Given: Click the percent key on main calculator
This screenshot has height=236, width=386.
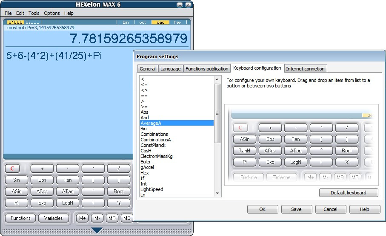Looking at the screenshot, I should [x=119, y=203].
